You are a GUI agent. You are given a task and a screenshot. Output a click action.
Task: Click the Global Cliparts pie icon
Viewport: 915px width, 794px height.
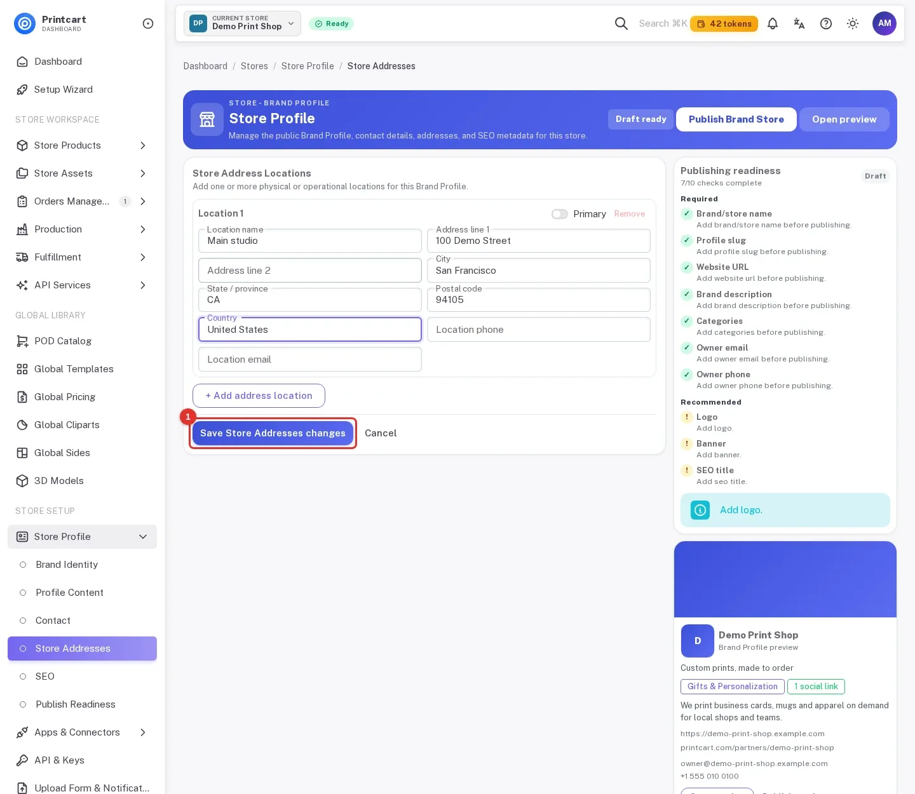pos(22,425)
